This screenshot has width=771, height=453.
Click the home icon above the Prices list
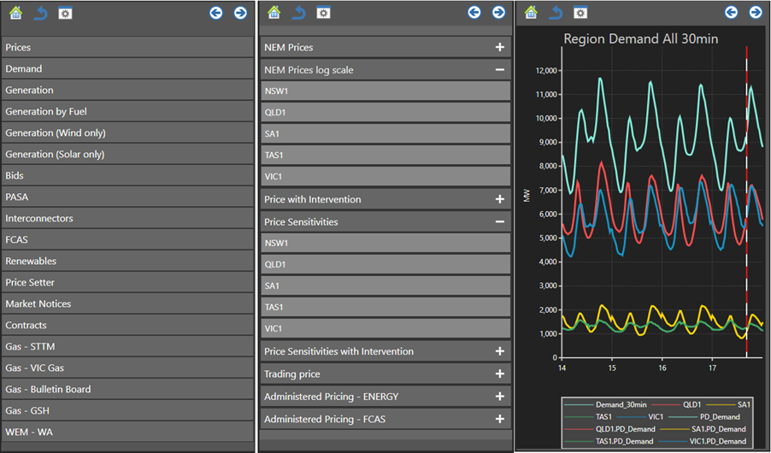[15, 13]
